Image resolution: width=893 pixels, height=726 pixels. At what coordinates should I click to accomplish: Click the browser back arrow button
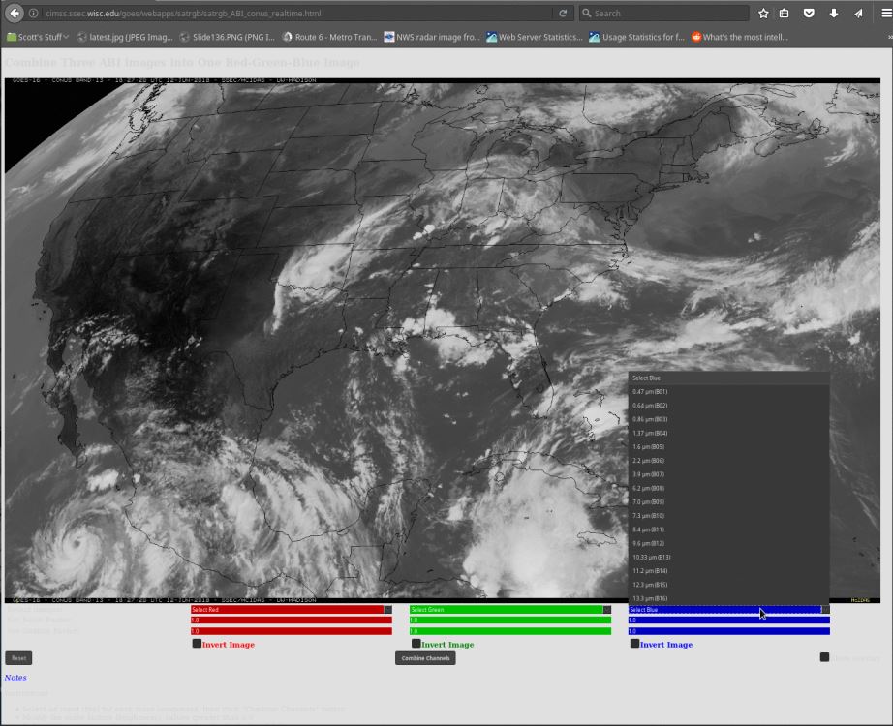pyautogui.click(x=15, y=14)
